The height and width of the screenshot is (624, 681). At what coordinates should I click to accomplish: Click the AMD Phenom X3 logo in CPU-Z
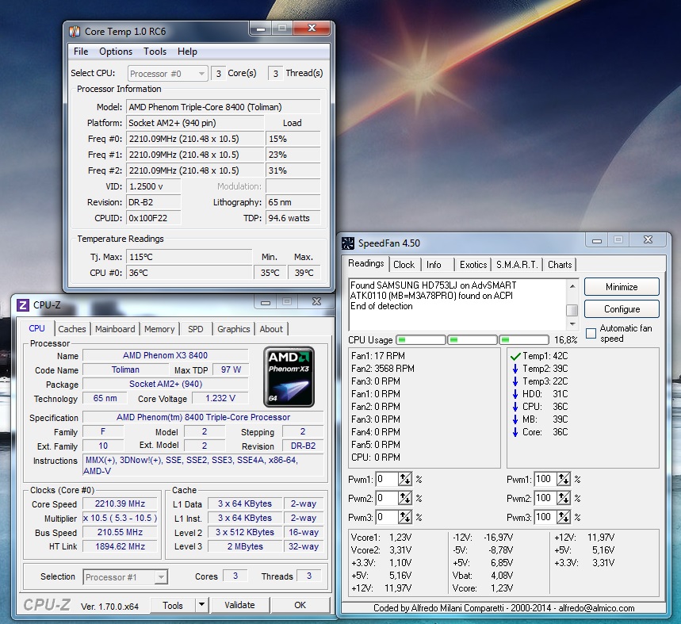coord(289,377)
